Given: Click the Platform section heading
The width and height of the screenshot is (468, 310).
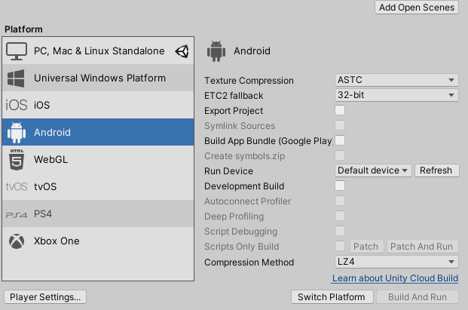Looking at the screenshot, I should 23,29.
